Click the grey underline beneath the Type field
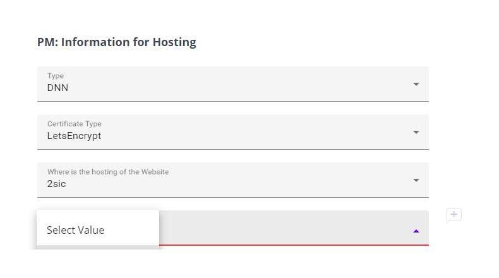Screen dimensions: 499x278 click(x=232, y=101)
